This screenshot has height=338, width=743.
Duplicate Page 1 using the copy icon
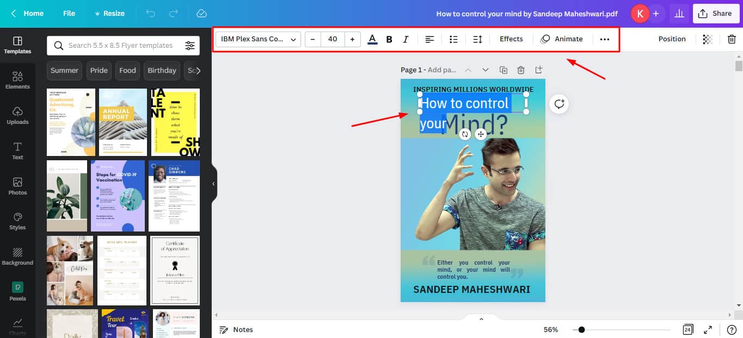click(503, 70)
